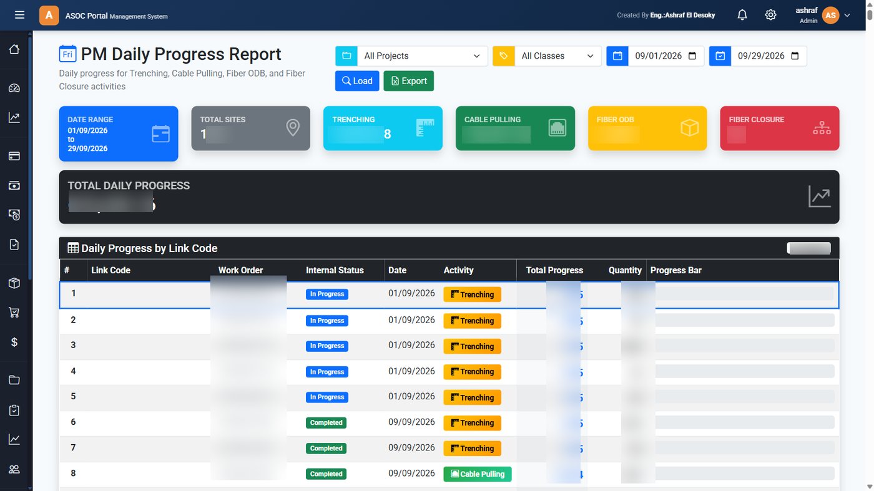Sort by Internal Status column header

click(335, 270)
